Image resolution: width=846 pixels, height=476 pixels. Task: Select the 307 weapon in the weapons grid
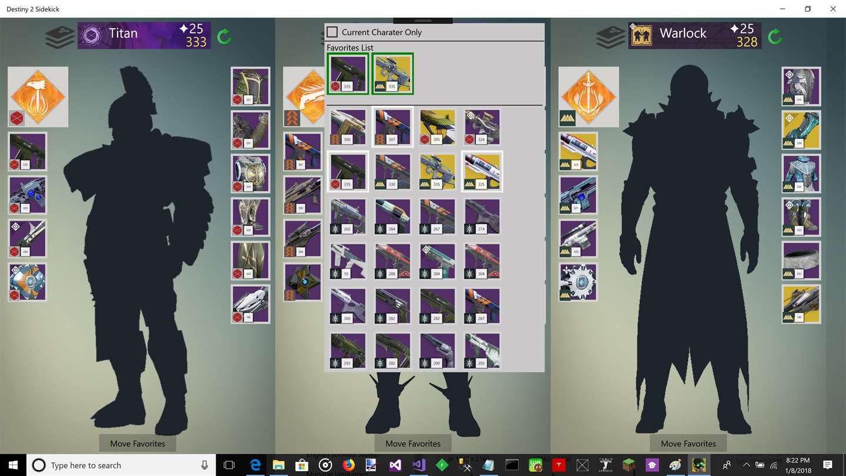[x=392, y=126]
